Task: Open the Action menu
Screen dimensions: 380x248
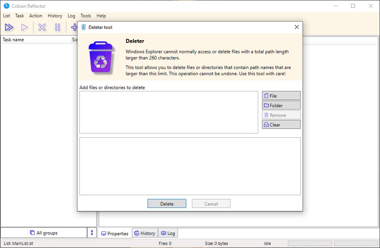Action: coord(36,16)
